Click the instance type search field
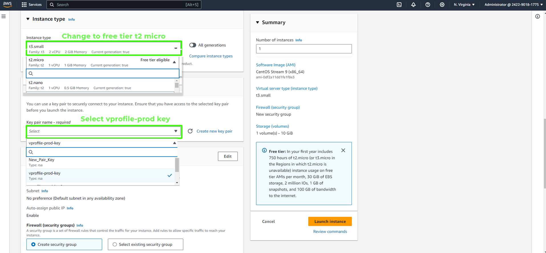The image size is (546, 253). click(103, 74)
